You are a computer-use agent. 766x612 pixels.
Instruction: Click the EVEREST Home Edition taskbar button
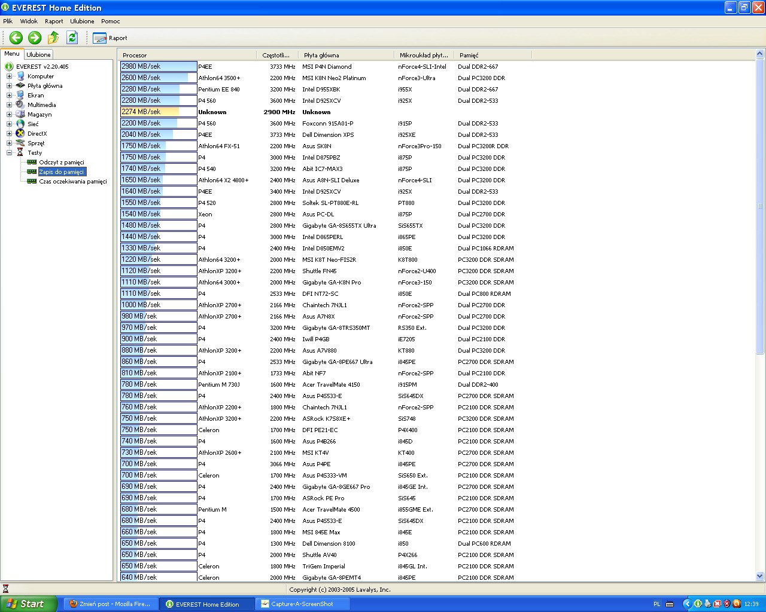pos(207,604)
